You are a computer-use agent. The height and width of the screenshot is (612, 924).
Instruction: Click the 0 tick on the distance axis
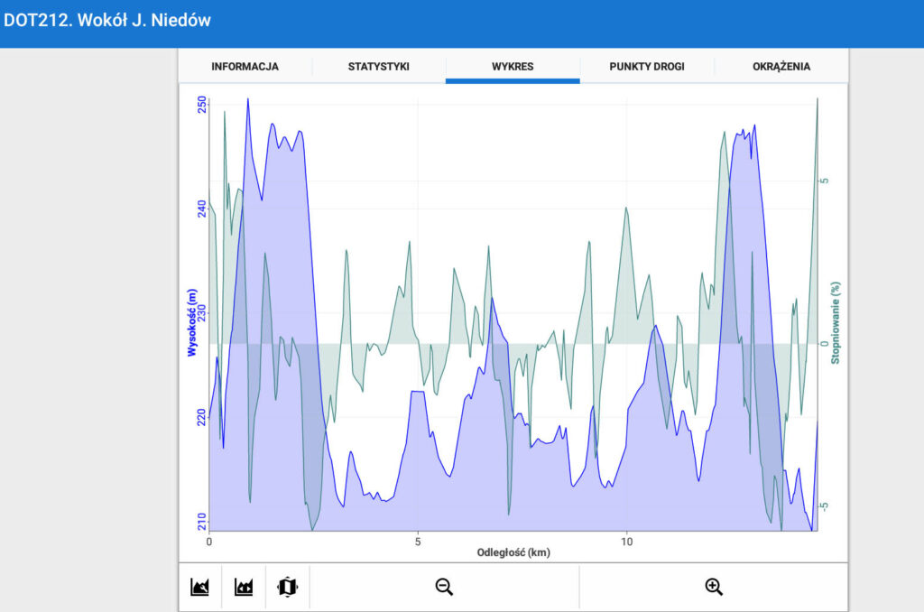[209, 542]
